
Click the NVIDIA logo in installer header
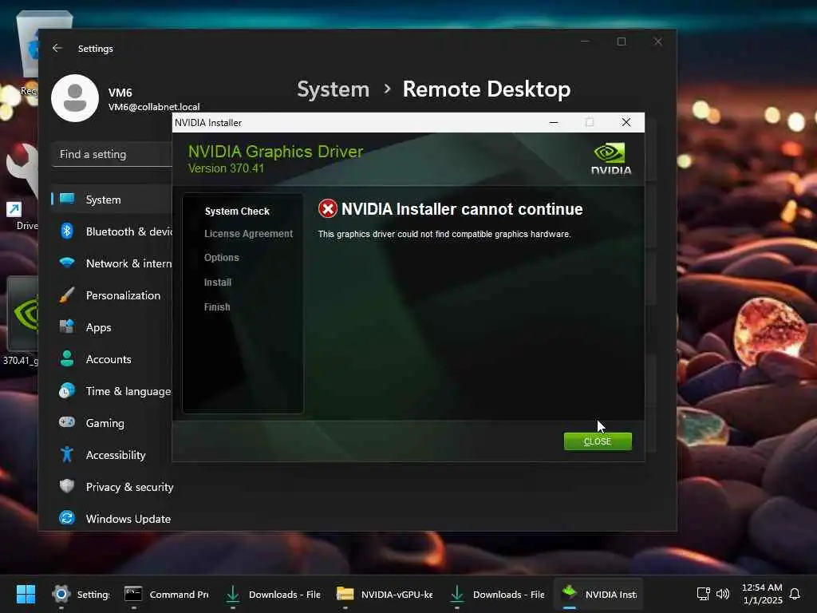click(x=610, y=159)
